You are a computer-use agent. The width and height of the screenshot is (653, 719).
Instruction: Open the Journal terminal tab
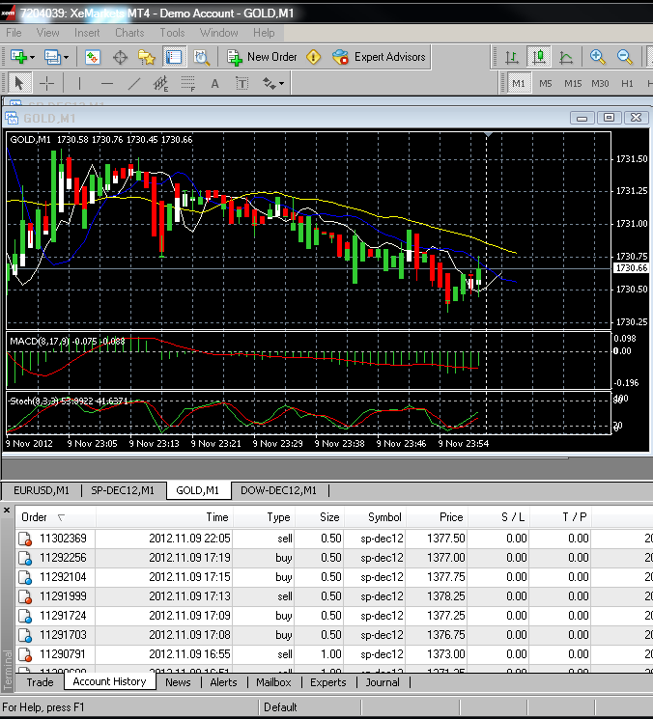pyautogui.click(x=383, y=682)
